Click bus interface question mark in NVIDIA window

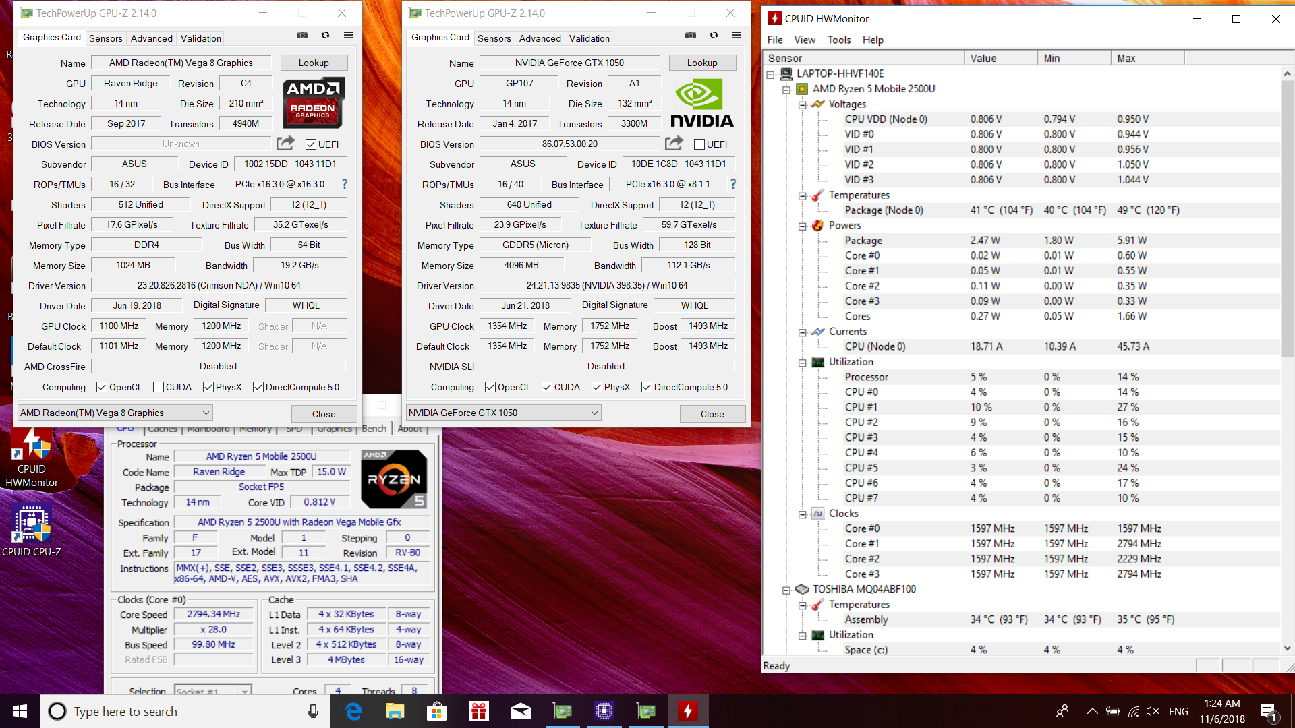point(733,184)
